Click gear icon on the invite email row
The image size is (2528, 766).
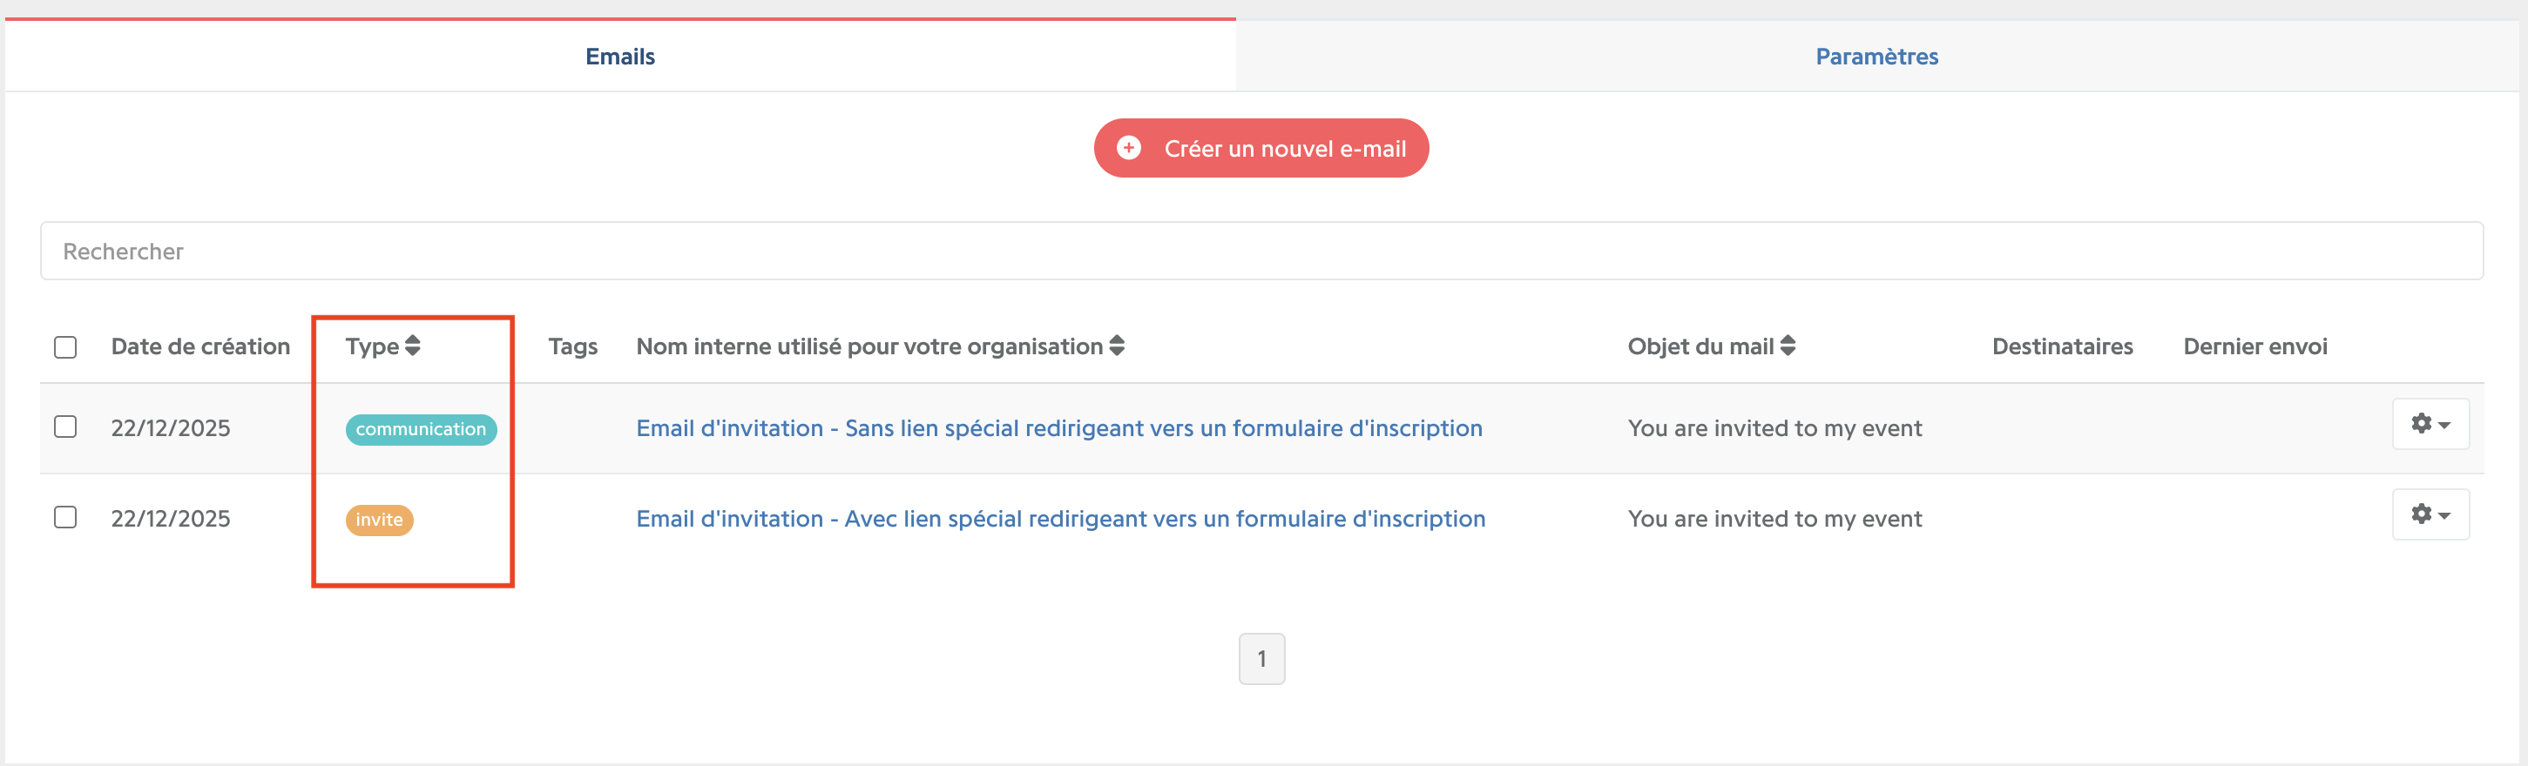click(2421, 513)
